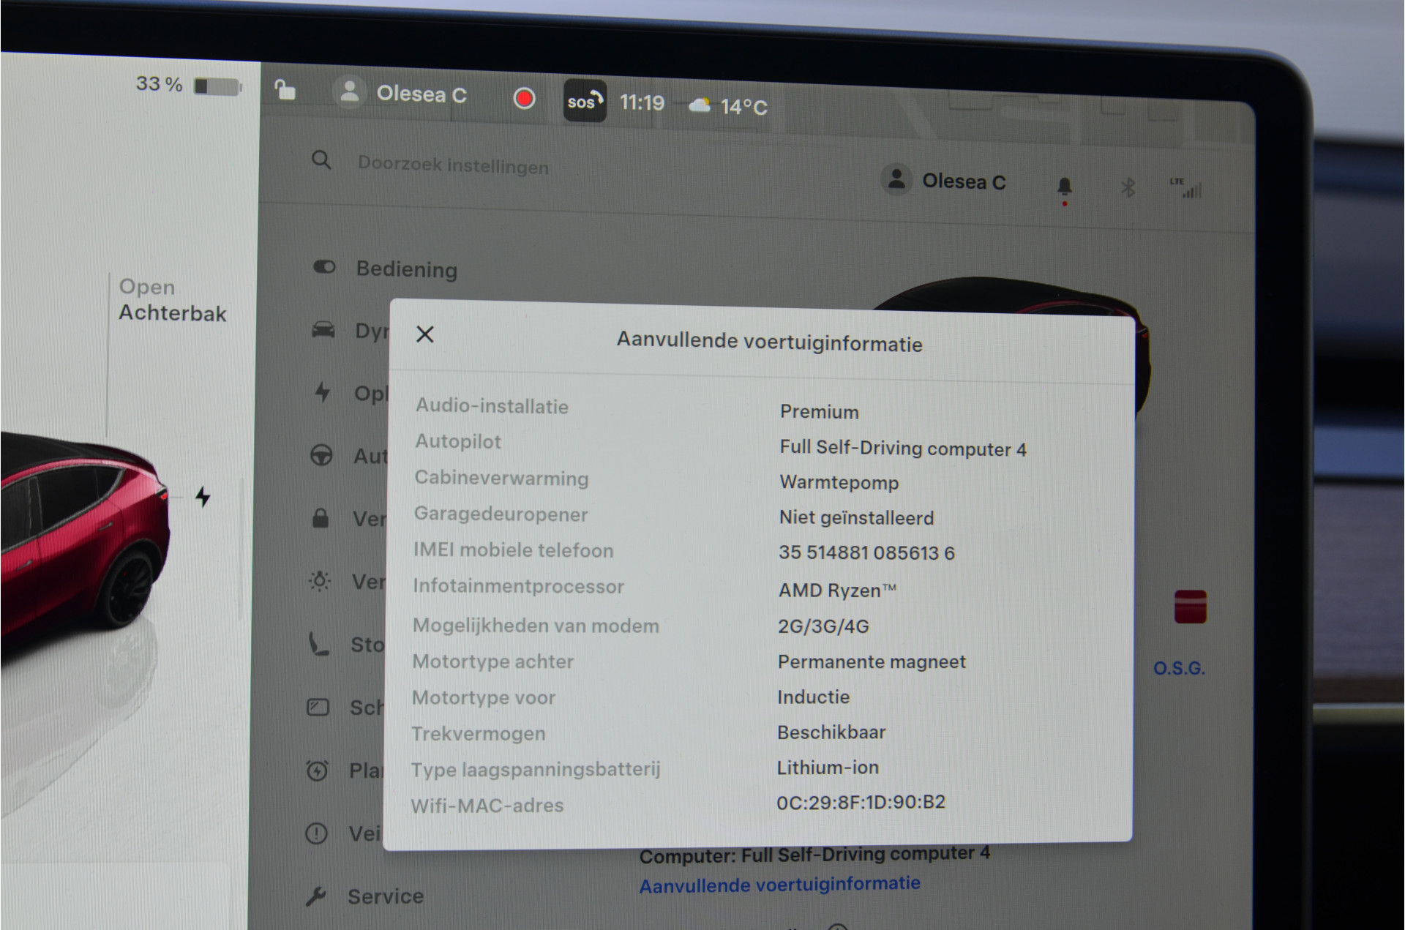
Task: Tap the charging bolt beside car
Action: tap(203, 497)
